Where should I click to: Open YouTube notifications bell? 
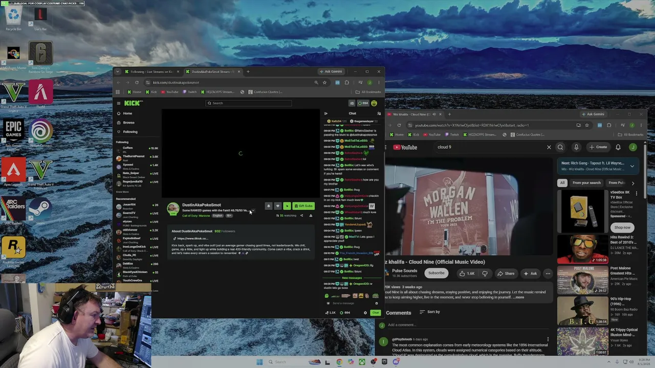pos(618,147)
